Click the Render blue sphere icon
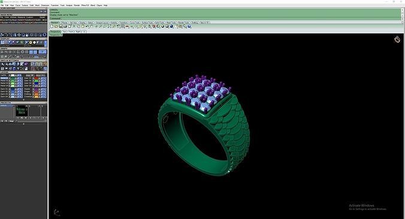This screenshot has width=405, height=219. (171, 26)
